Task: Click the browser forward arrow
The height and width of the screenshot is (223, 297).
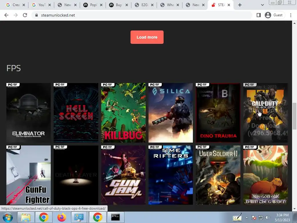Action: (x=16, y=15)
